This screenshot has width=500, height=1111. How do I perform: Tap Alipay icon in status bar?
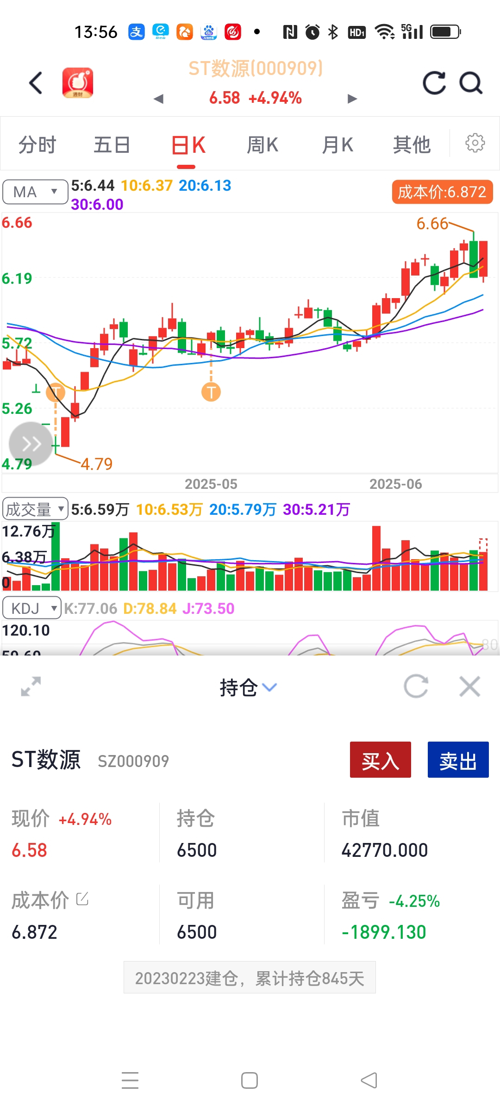[x=137, y=31]
